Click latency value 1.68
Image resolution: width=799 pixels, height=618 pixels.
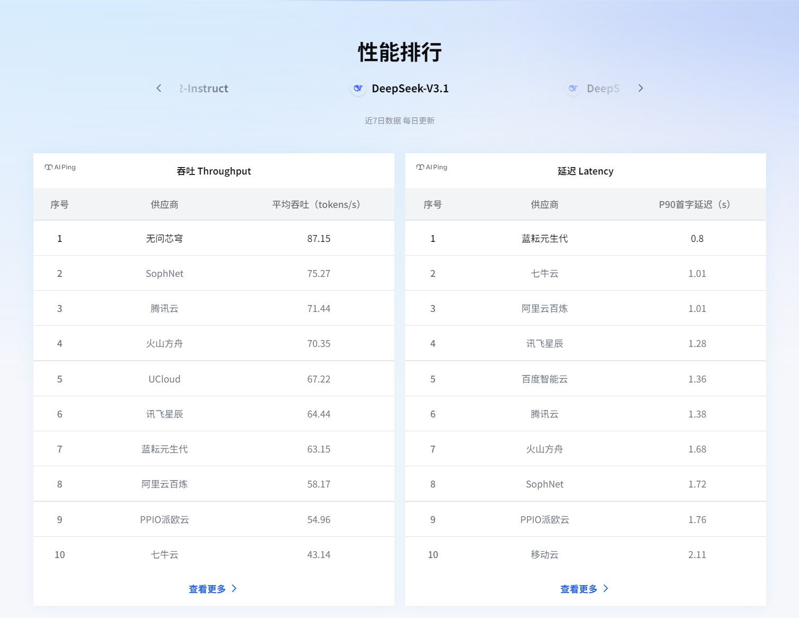point(697,449)
